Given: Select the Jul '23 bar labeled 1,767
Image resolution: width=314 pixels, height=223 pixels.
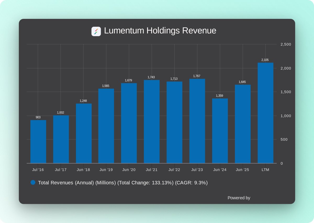Looking at the screenshot, I should [197, 121].
